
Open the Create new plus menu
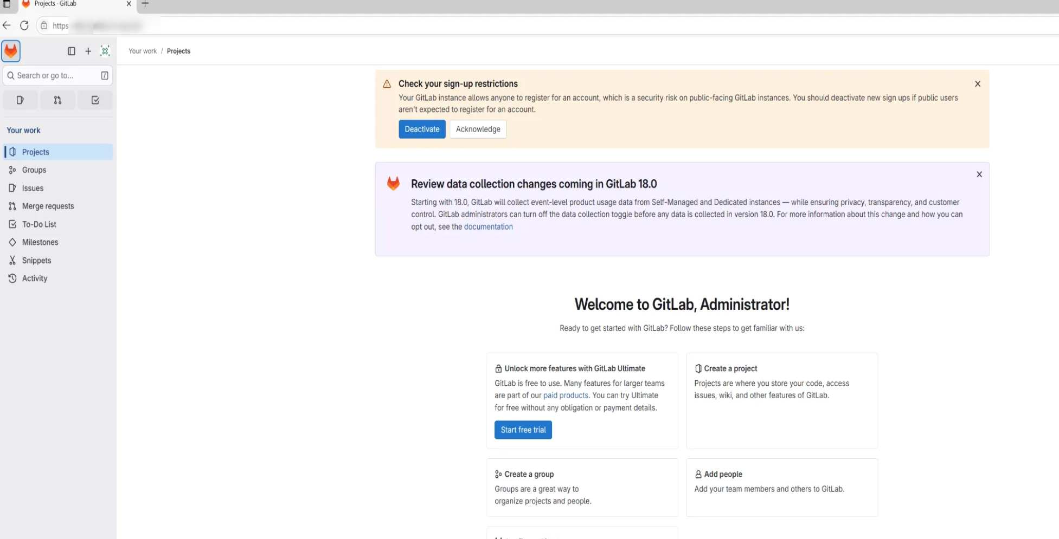click(88, 51)
